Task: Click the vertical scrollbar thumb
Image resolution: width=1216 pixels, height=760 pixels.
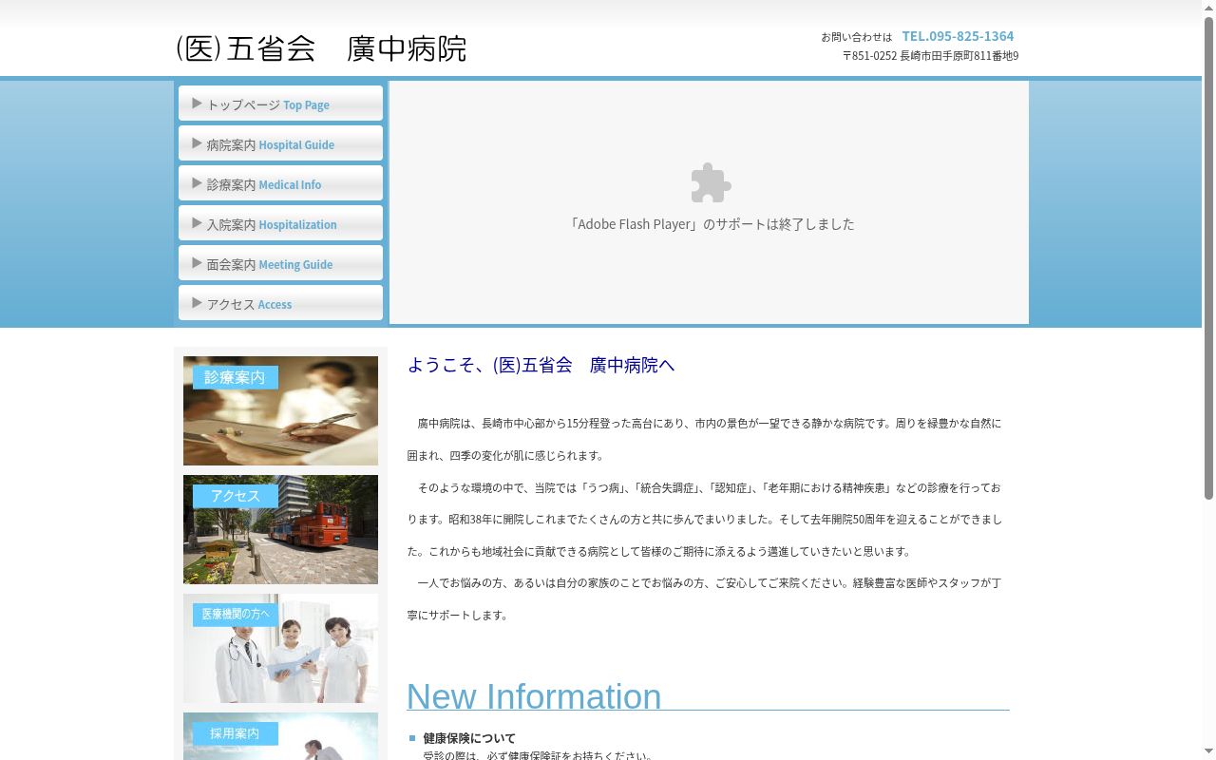Action: coord(1208,256)
